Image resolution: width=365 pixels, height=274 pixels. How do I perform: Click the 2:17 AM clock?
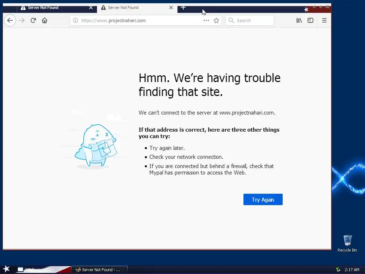coord(352,270)
